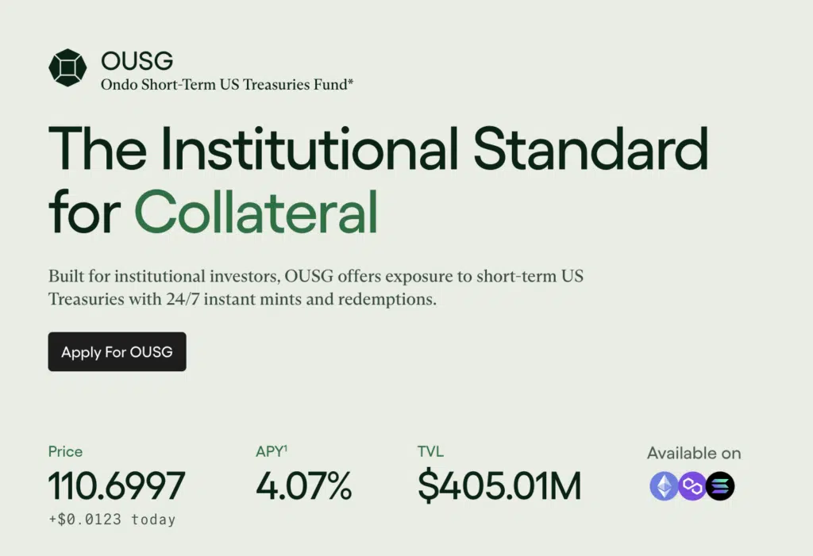Click the OUSG title text
Screen dimensions: 813x556
pos(137,59)
